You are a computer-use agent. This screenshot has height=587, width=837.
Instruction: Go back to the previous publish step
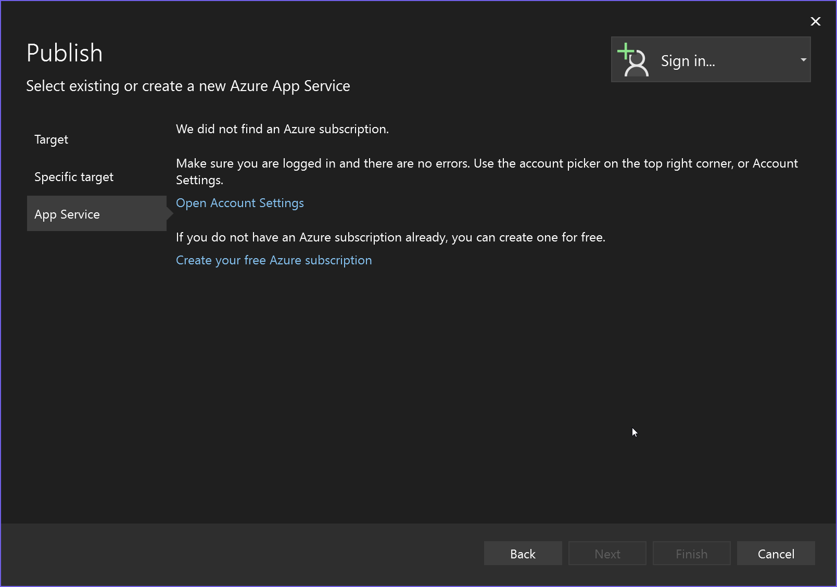click(x=523, y=553)
